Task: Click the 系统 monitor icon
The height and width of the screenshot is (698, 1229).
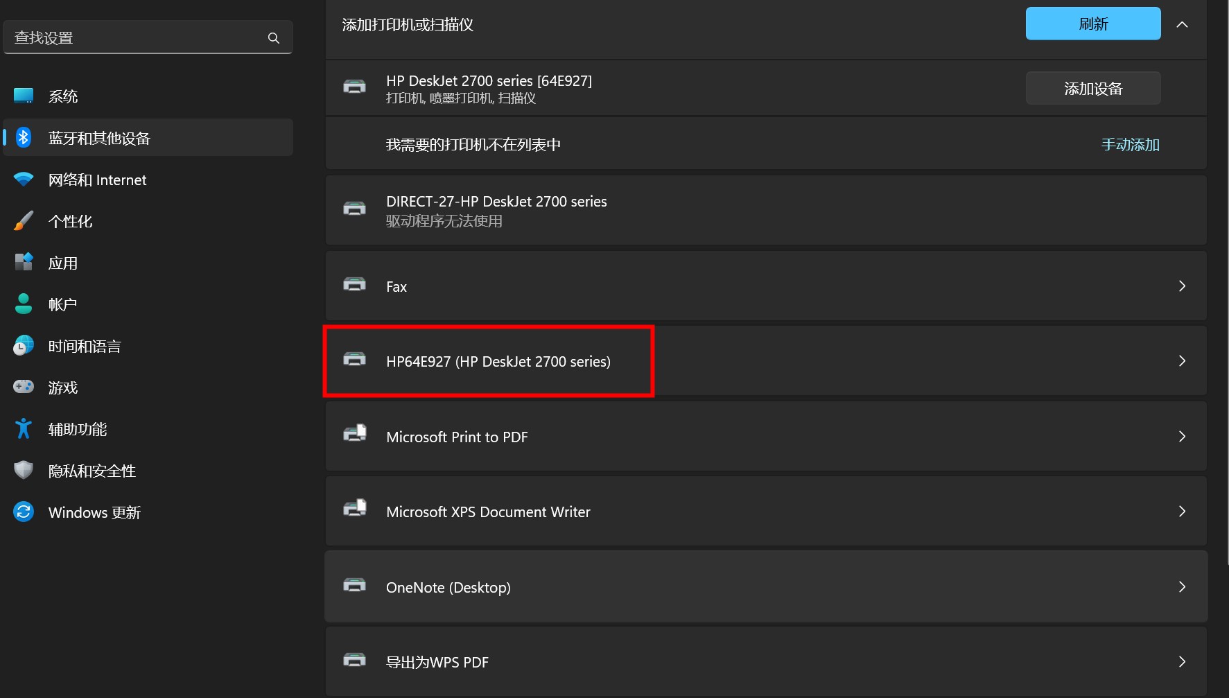Action: click(x=24, y=96)
